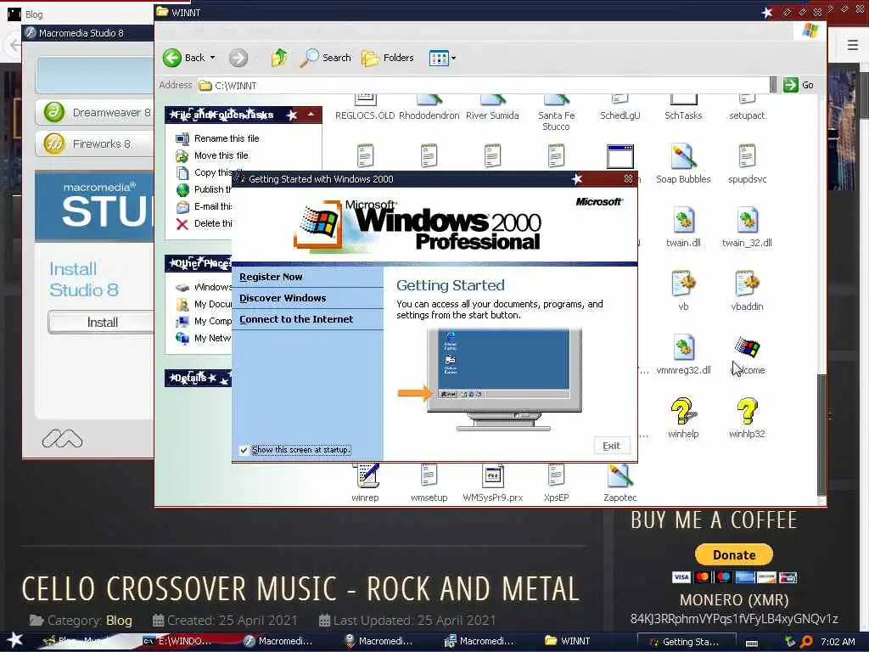Toggle the Folders pane button
This screenshot has width=869, height=652.
tap(387, 58)
